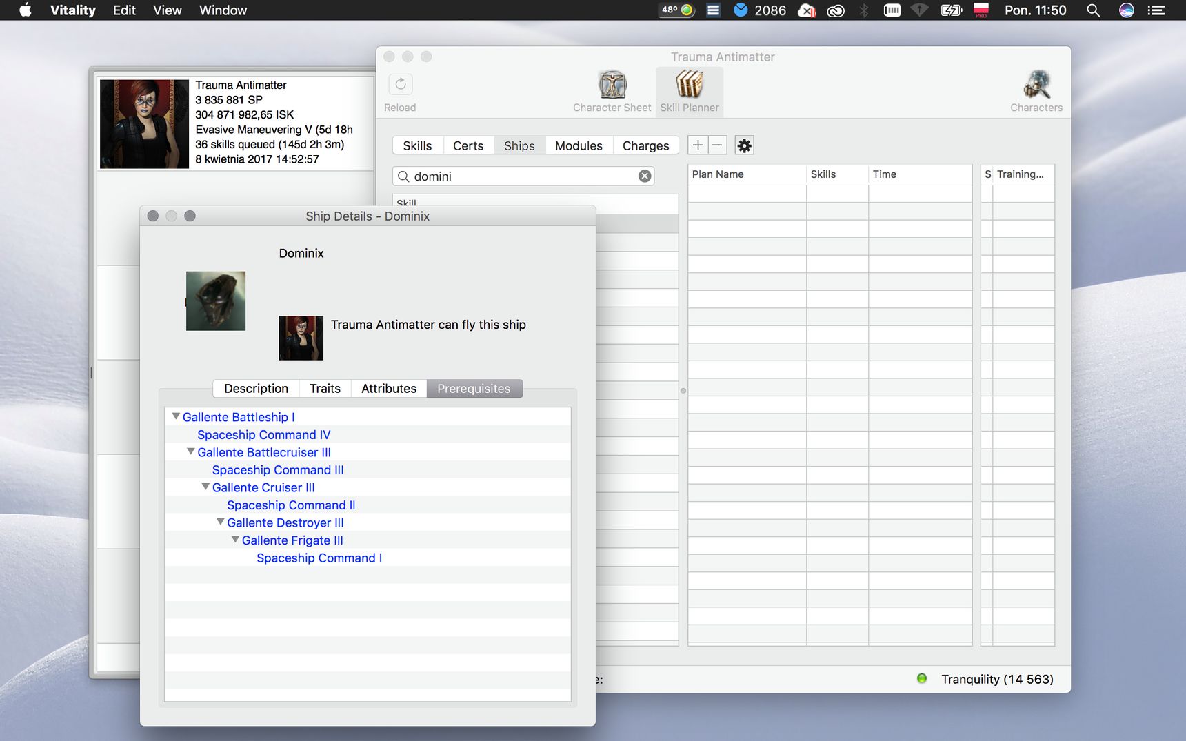Open Notification Center list icon
Viewport: 1186px width, 741px height.
[x=1156, y=10]
